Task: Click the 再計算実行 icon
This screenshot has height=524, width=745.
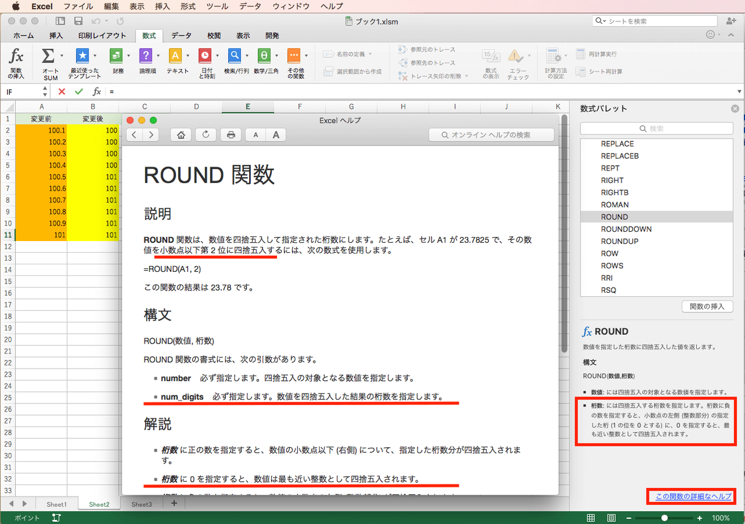Action: (580, 54)
